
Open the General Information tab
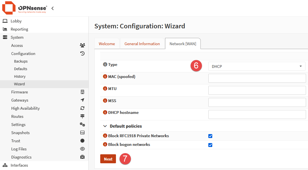click(x=142, y=44)
